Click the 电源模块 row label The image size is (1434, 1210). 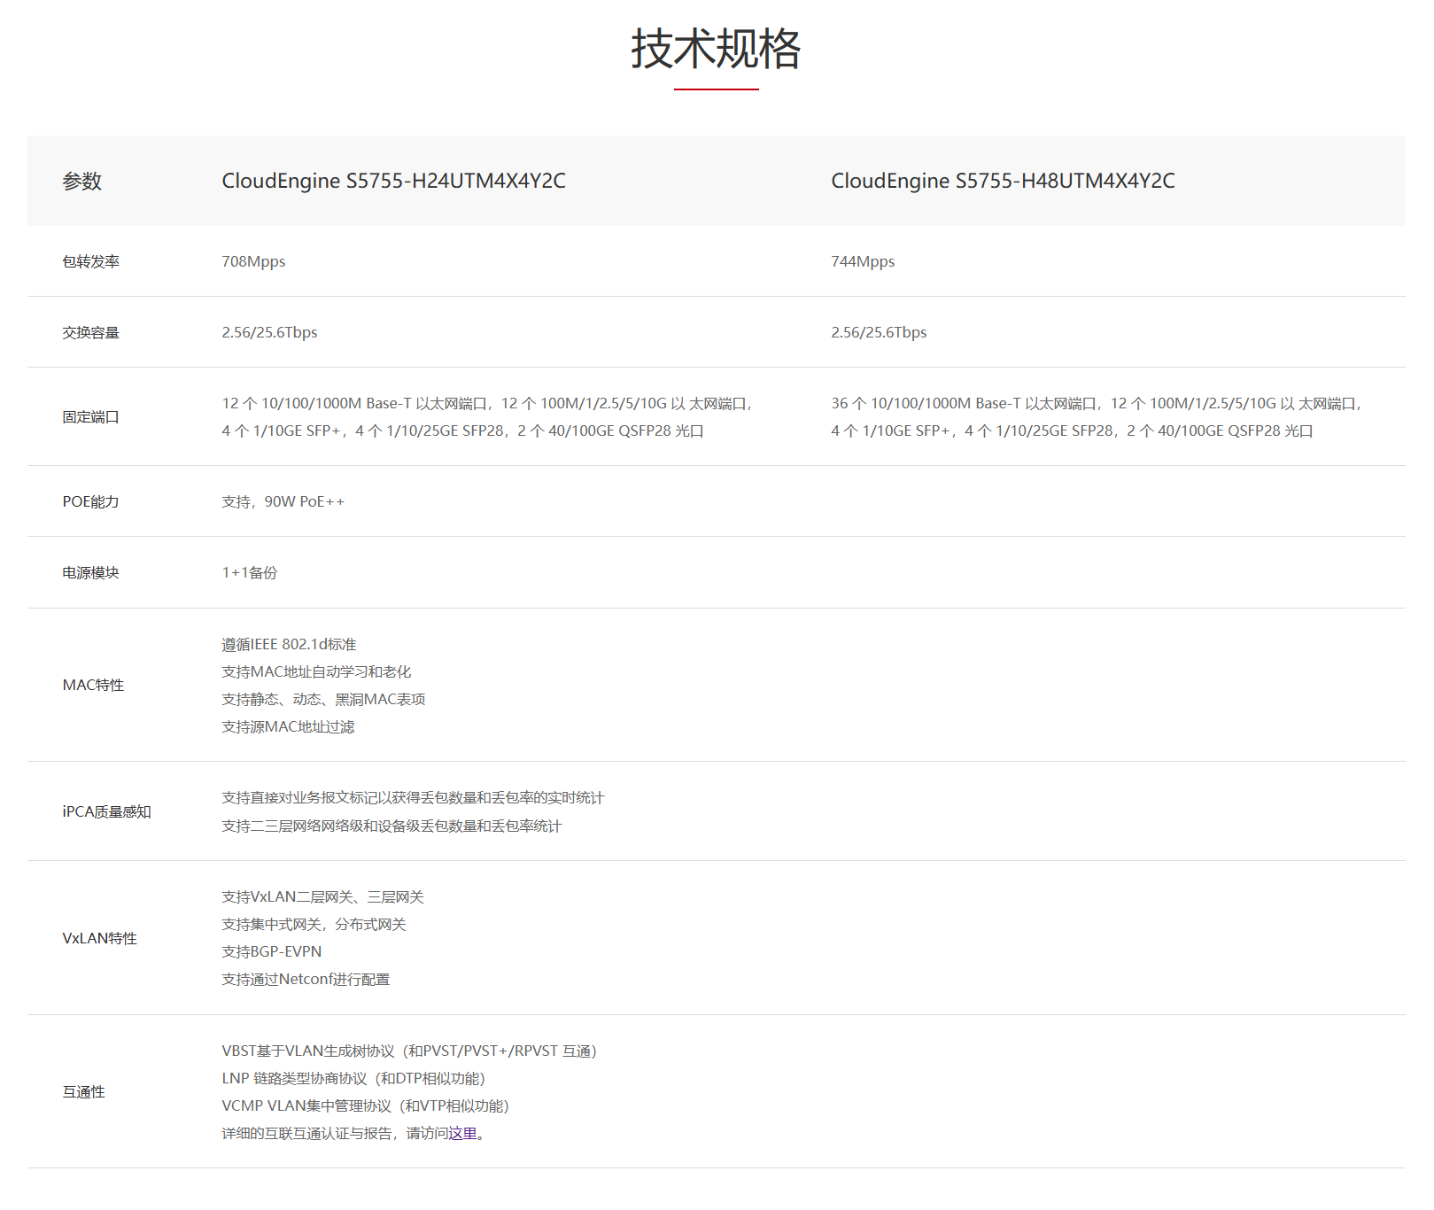pos(90,573)
